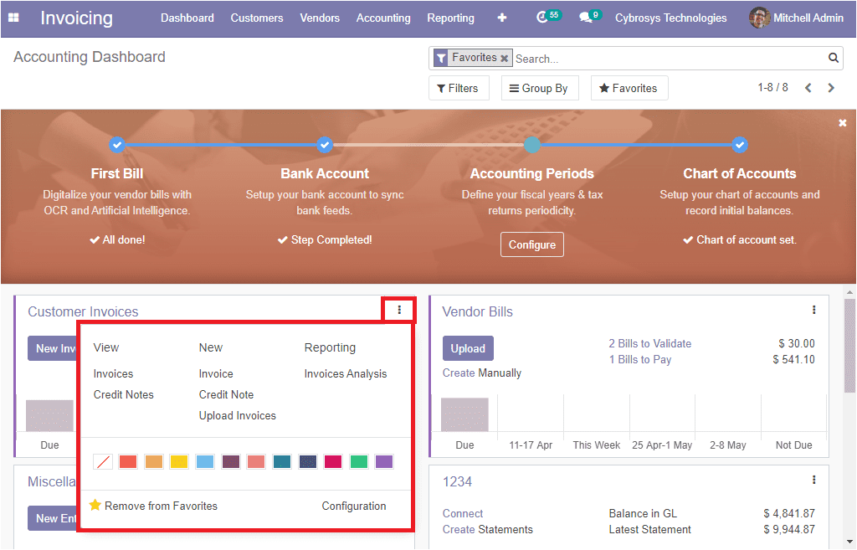Select red color swatch
This screenshot has height=550, width=857.
click(x=128, y=461)
